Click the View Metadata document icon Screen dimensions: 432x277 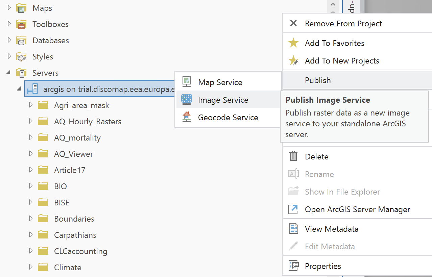tap(293, 229)
